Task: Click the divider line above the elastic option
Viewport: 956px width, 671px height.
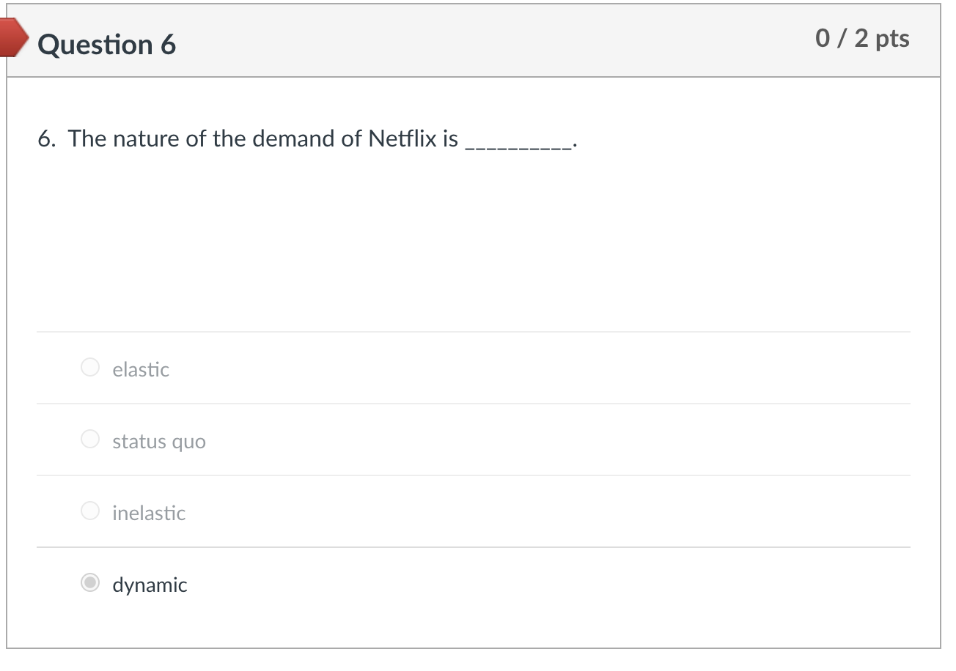Action: (477, 331)
